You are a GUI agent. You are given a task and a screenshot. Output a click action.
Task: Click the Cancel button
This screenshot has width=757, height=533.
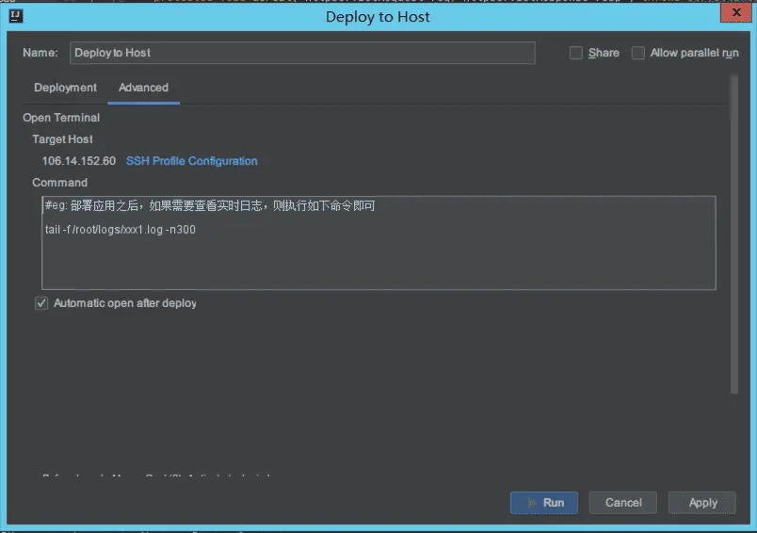[622, 503]
